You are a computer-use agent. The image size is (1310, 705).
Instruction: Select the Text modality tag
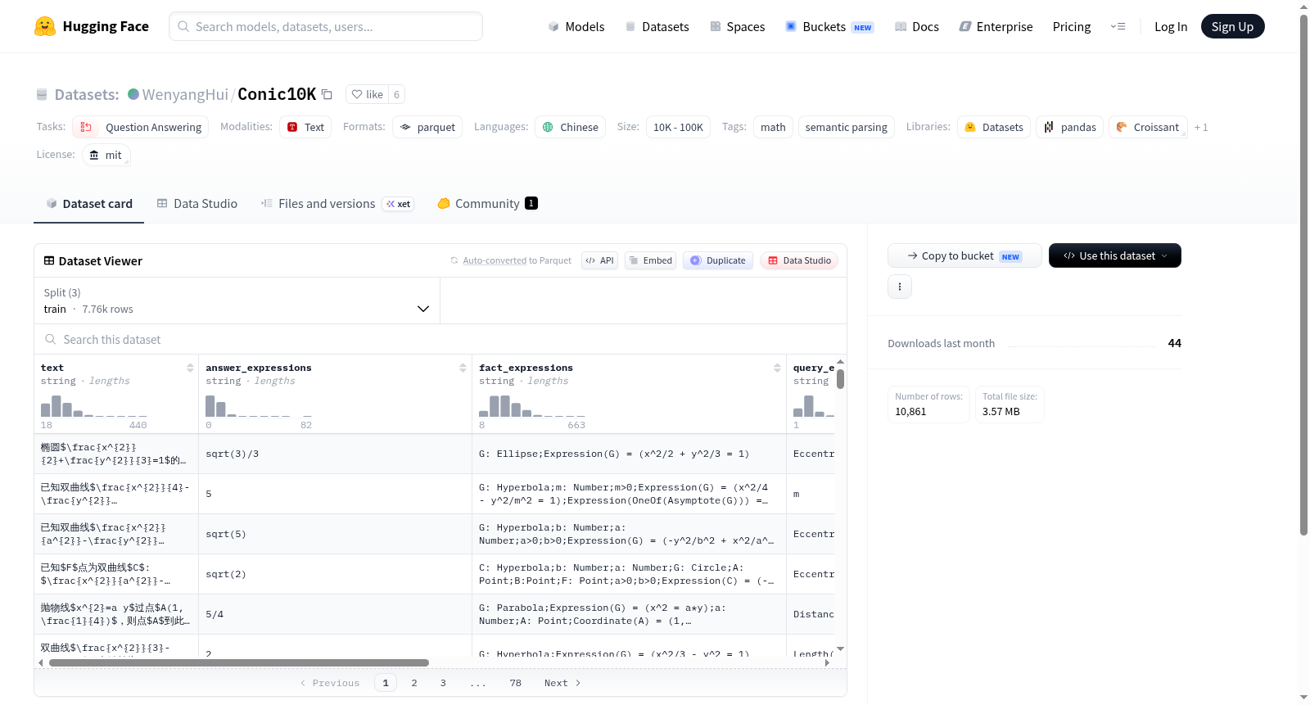coord(305,127)
